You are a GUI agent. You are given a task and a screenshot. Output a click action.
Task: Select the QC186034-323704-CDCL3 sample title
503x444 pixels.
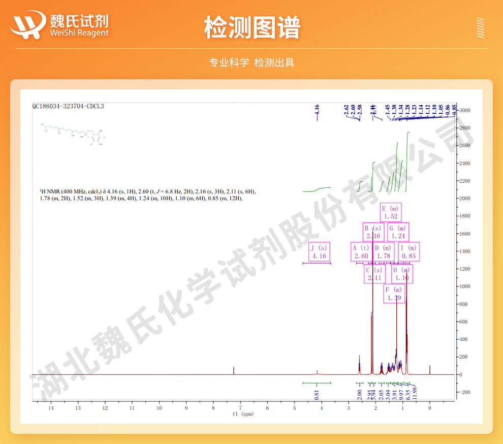tap(68, 107)
